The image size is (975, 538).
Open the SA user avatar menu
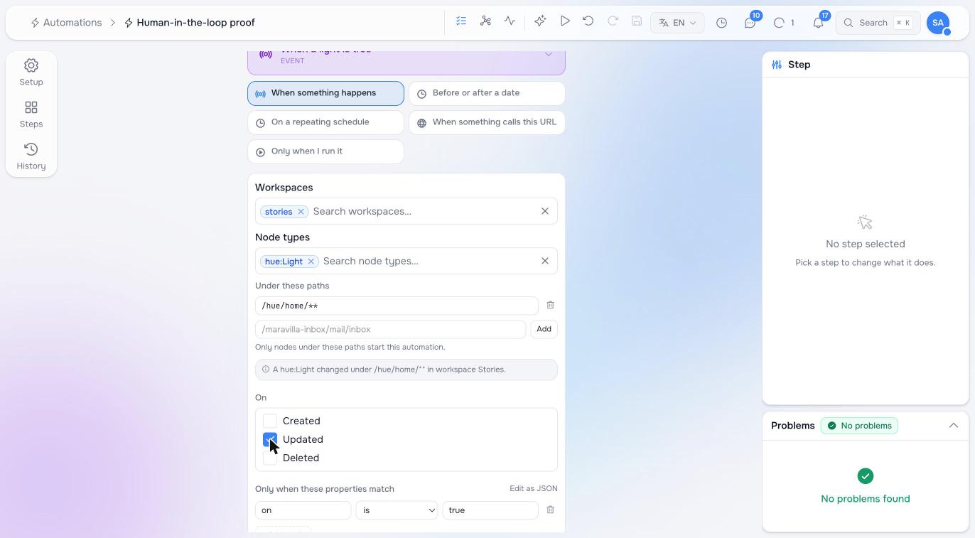tap(938, 23)
